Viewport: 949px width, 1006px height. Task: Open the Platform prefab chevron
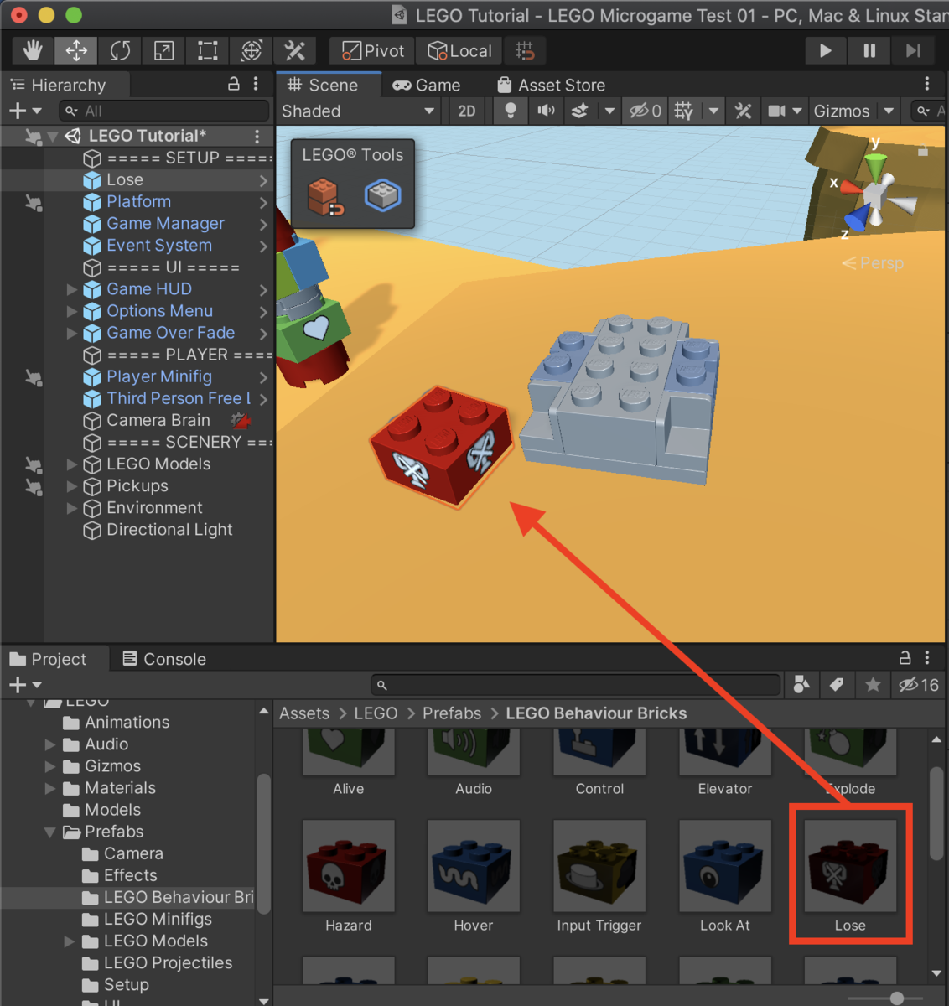(x=263, y=202)
